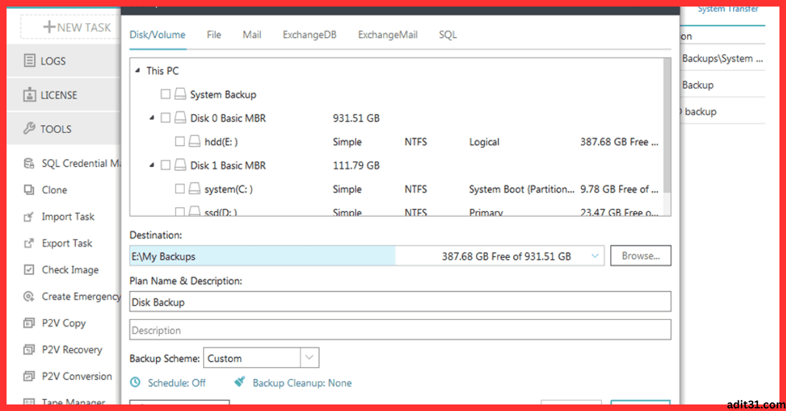This screenshot has width=786, height=411.
Task: Select the Disk 0 Basic MBR checkbox
Action: click(166, 118)
